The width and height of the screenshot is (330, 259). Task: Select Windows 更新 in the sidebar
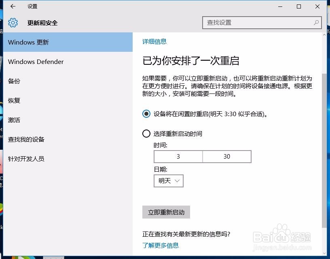pos(68,42)
